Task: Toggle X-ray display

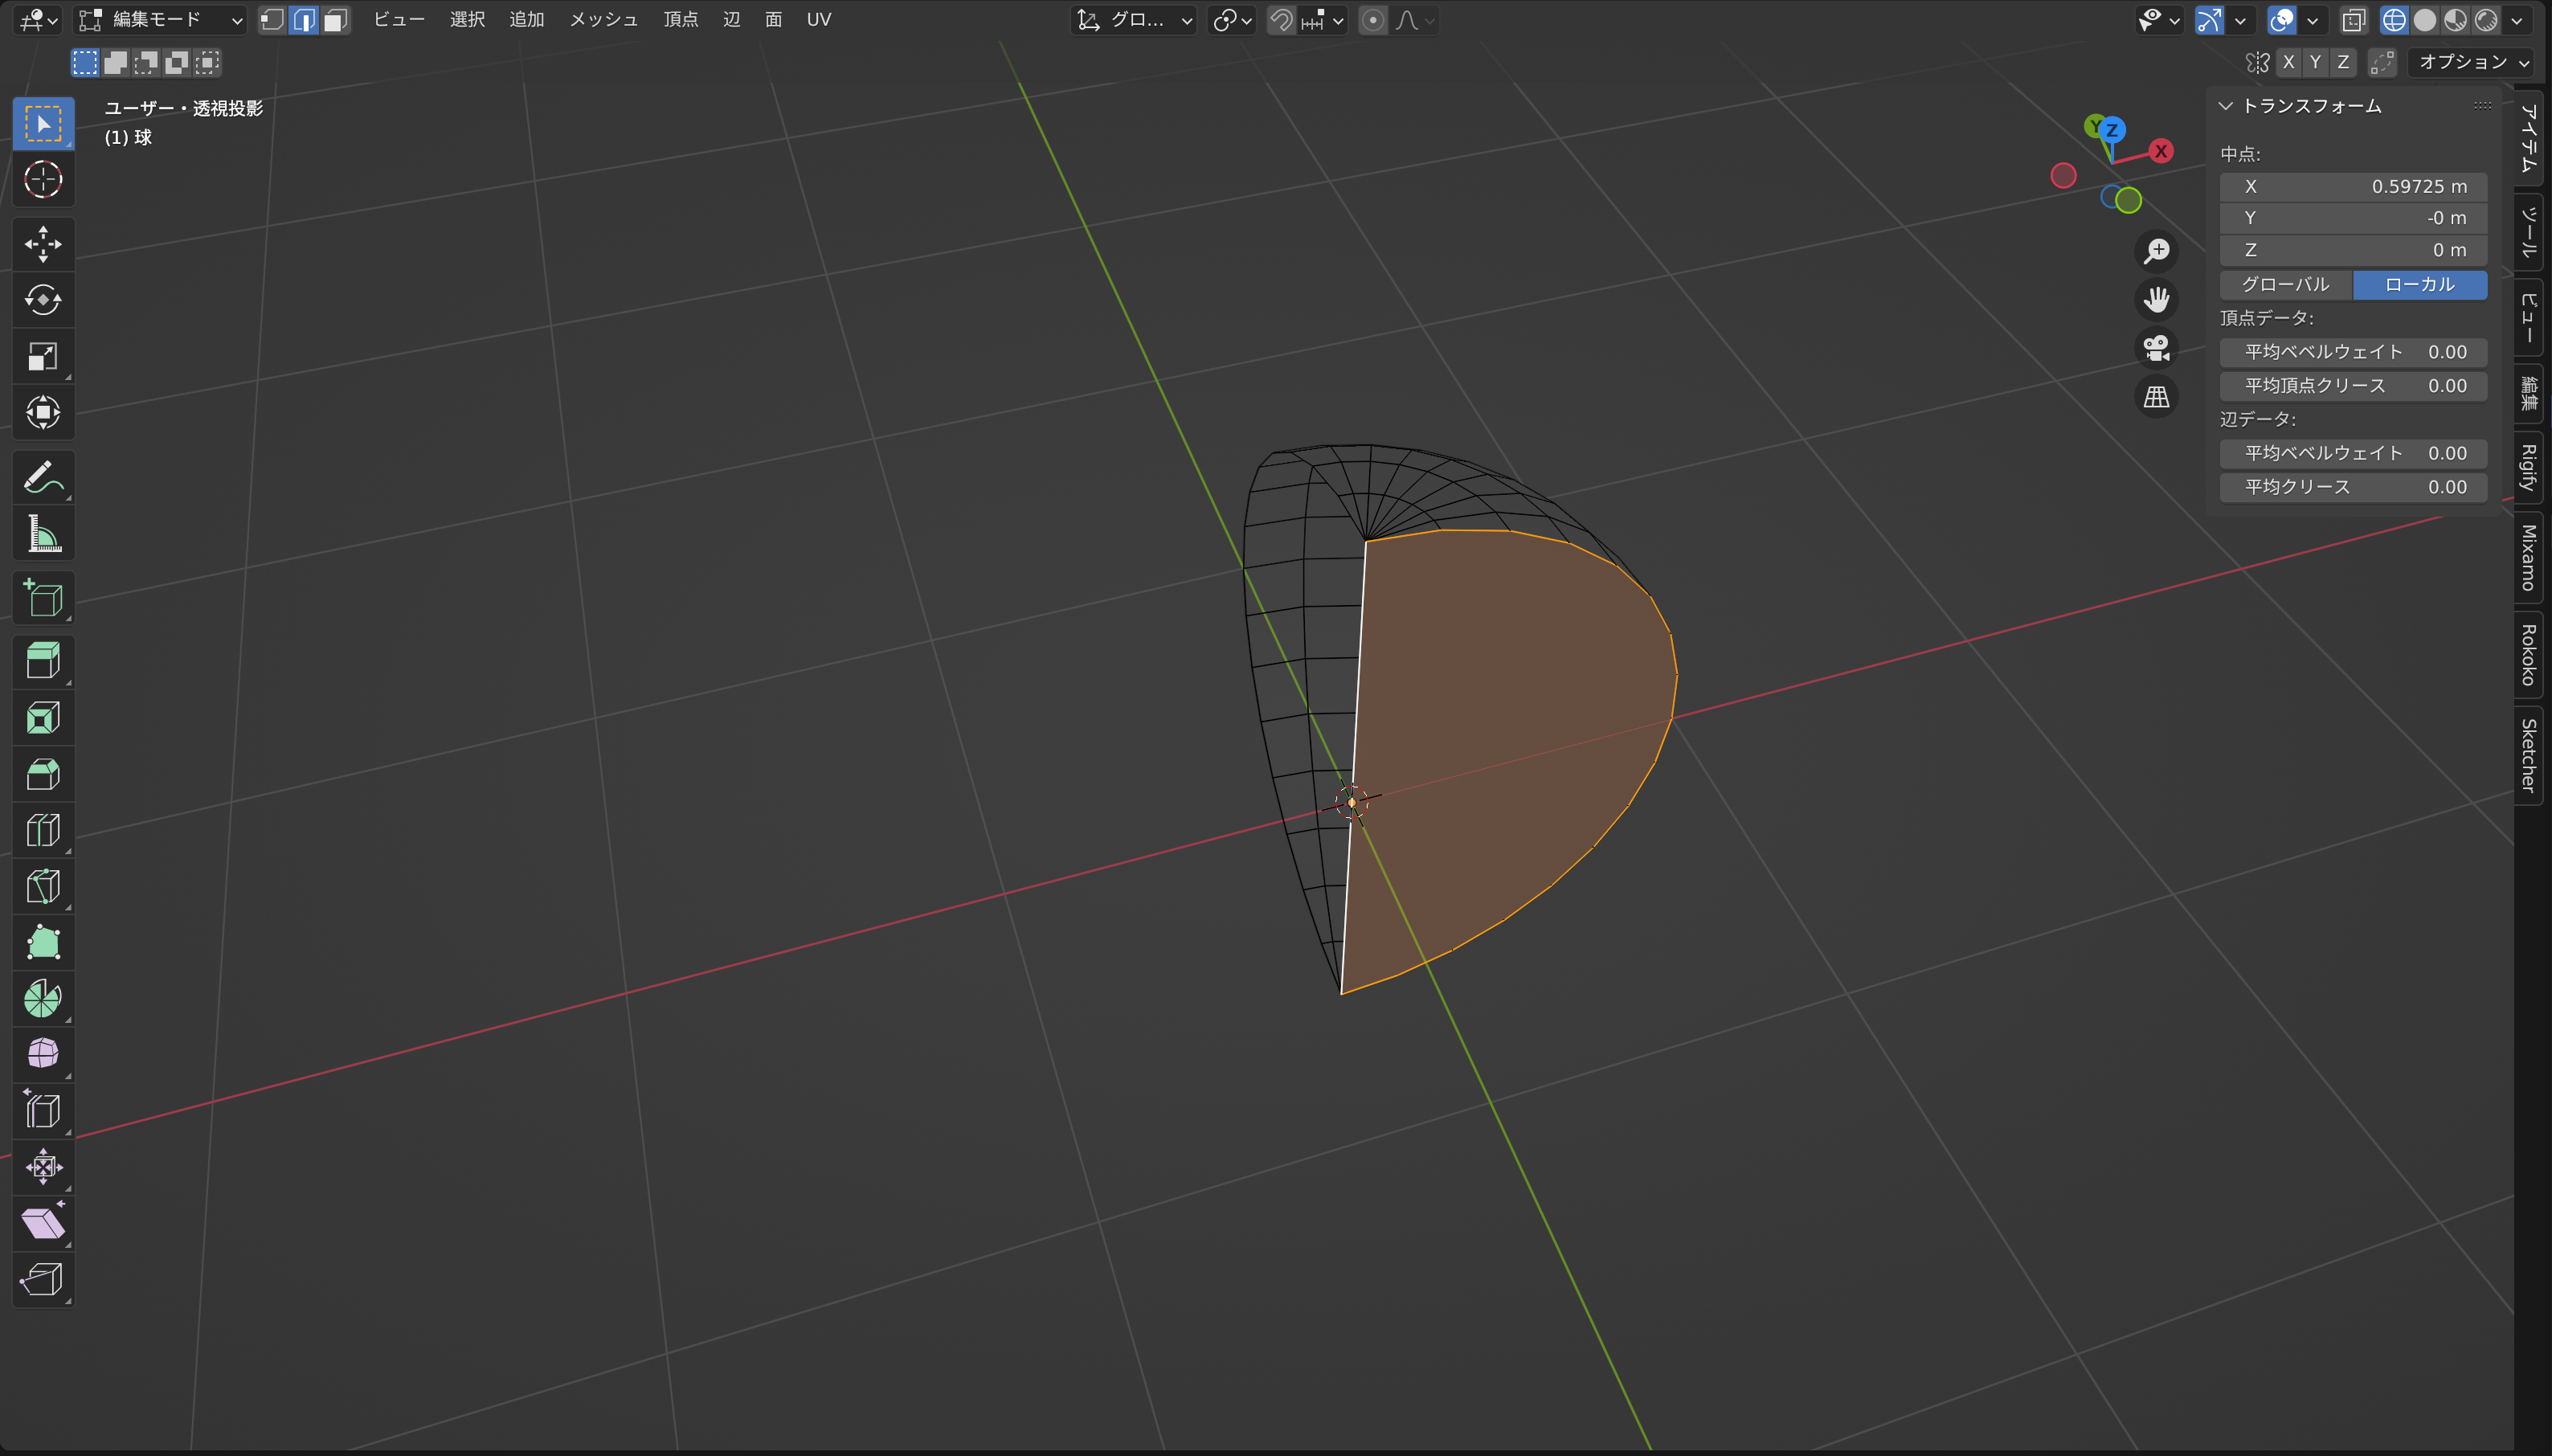Action: click(x=2354, y=19)
